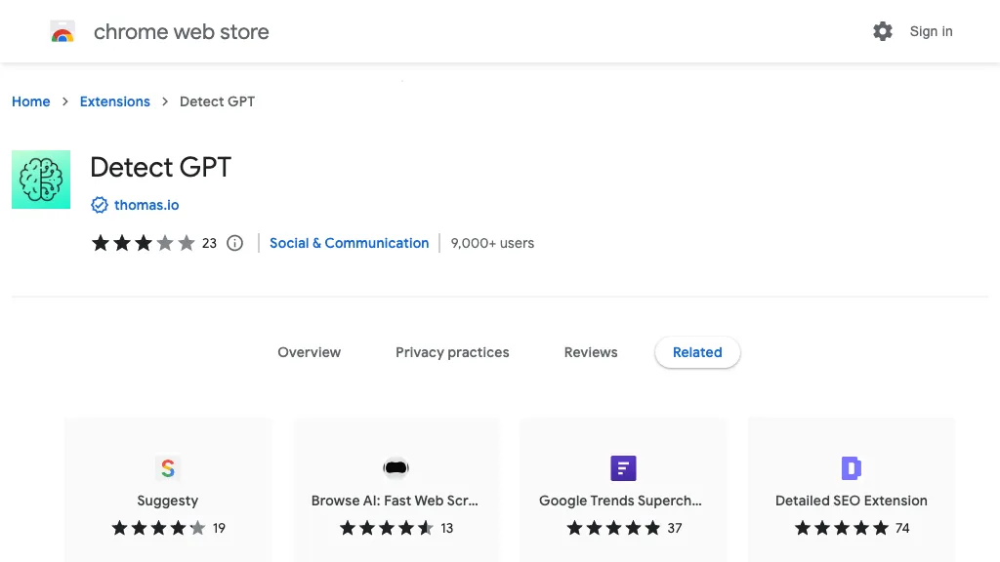Click the rating info circle icon
The height and width of the screenshot is (562, 1000).
[234, 243]
